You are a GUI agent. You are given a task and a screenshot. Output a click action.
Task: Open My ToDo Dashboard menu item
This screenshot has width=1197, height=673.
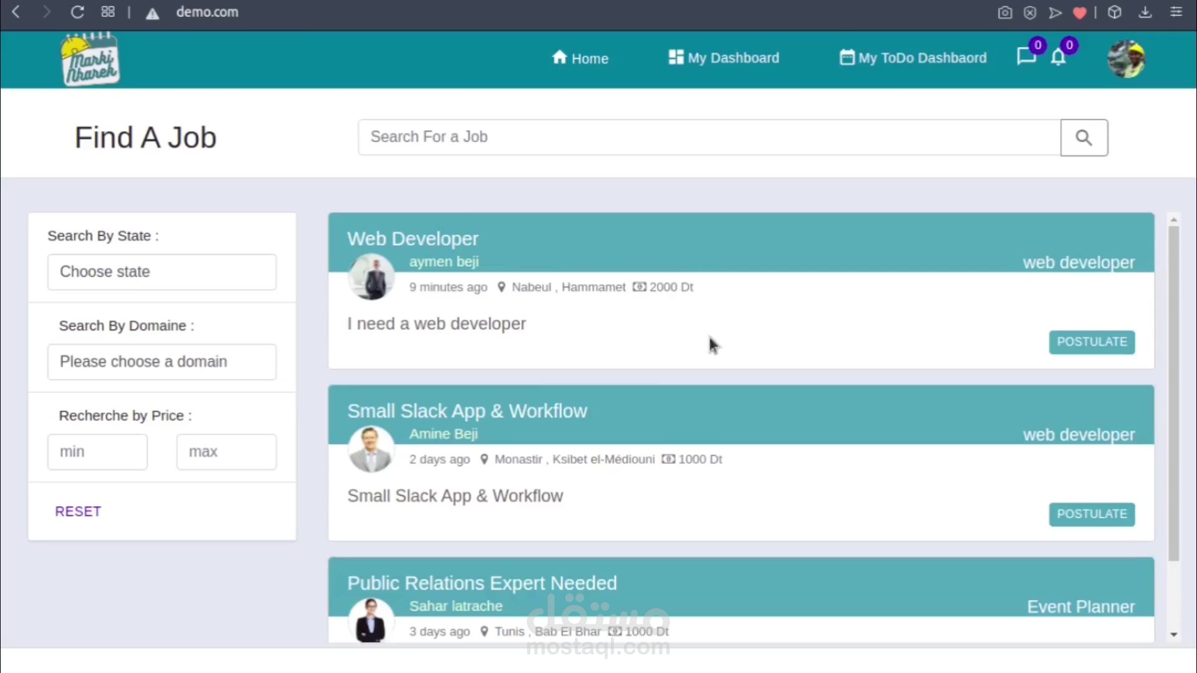tap(913, 58)
